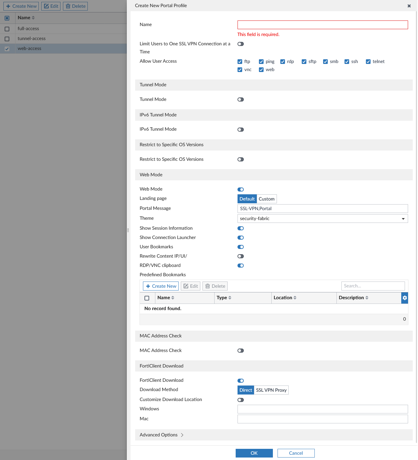Click the Create New toolbar icon top-left
The width and height of the screenshot is (418, 460).
pos(21,6)
